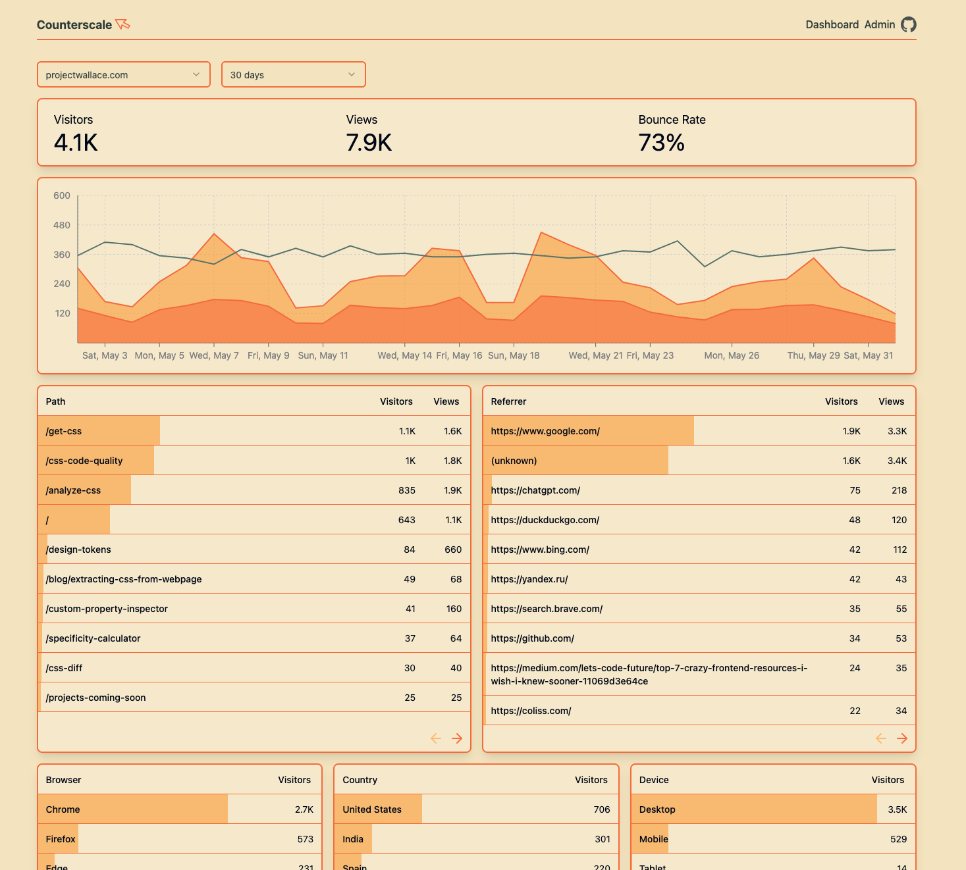Viewport: 966px width, 870px height.
Task: Open the date range dropdown showing 30 days
Action: (293, 74)
